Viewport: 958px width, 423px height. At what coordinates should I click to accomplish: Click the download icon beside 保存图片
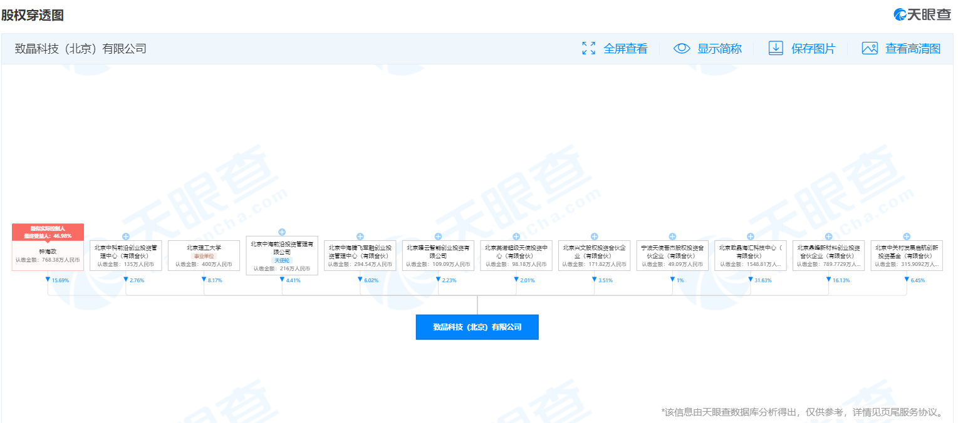(776, 48)
